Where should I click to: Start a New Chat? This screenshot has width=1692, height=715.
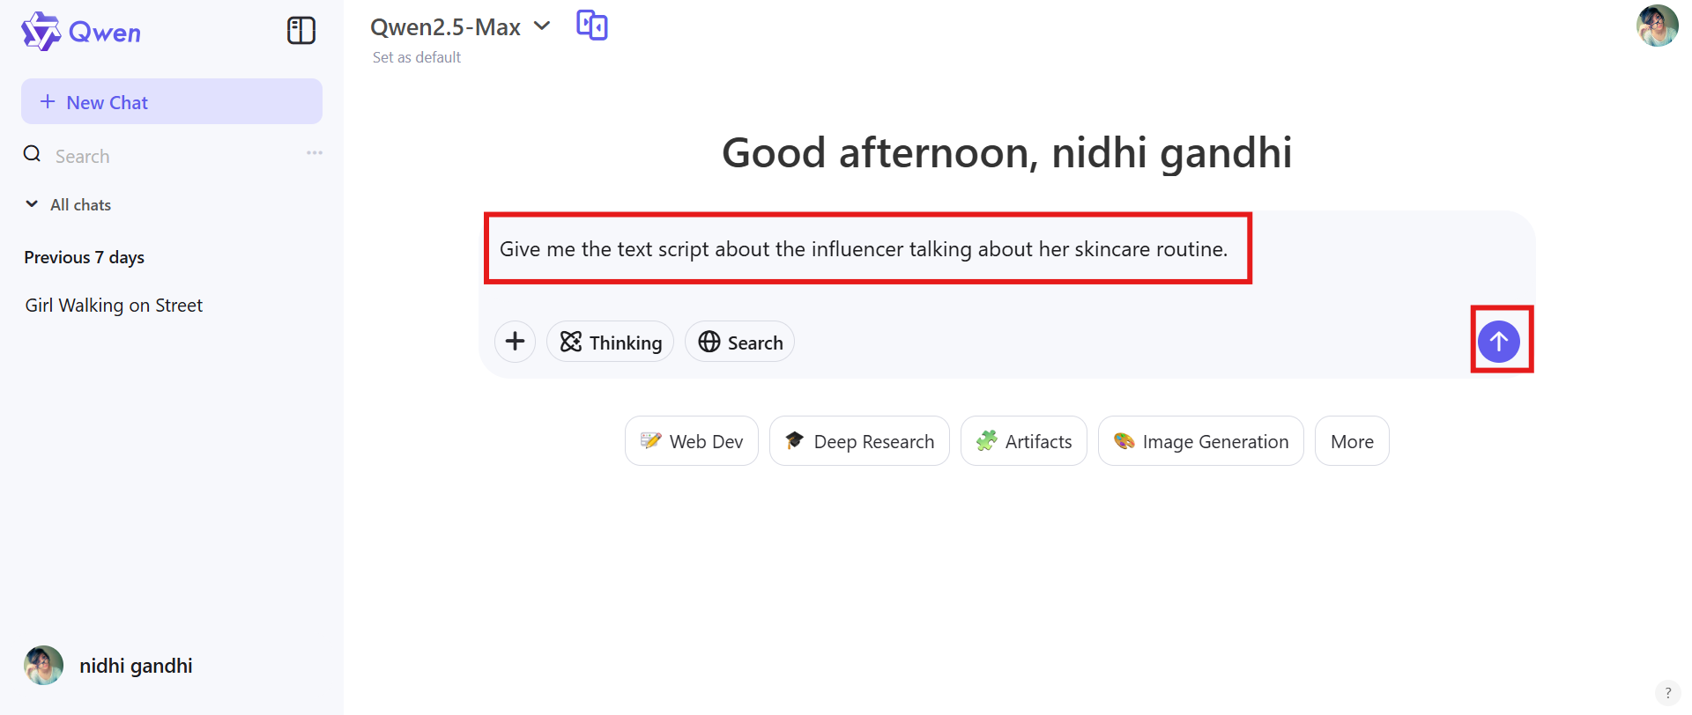tap(172, 102)
